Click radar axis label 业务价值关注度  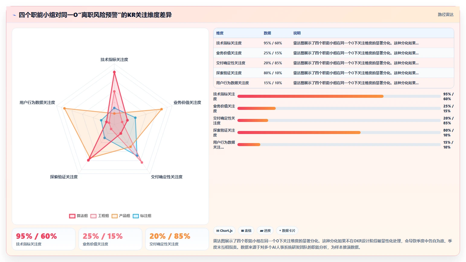tap(187, 103)
